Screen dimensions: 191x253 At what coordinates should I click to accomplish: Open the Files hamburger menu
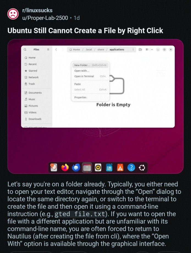(x=48, y=50)
